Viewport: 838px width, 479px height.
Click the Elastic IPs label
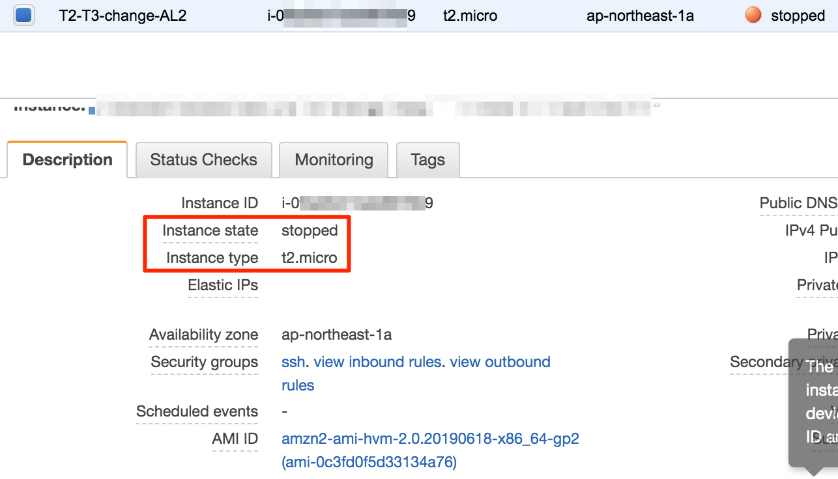[x=223, y=285]
